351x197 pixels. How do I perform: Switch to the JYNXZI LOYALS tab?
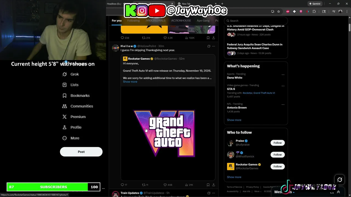(x=155, y=21)
